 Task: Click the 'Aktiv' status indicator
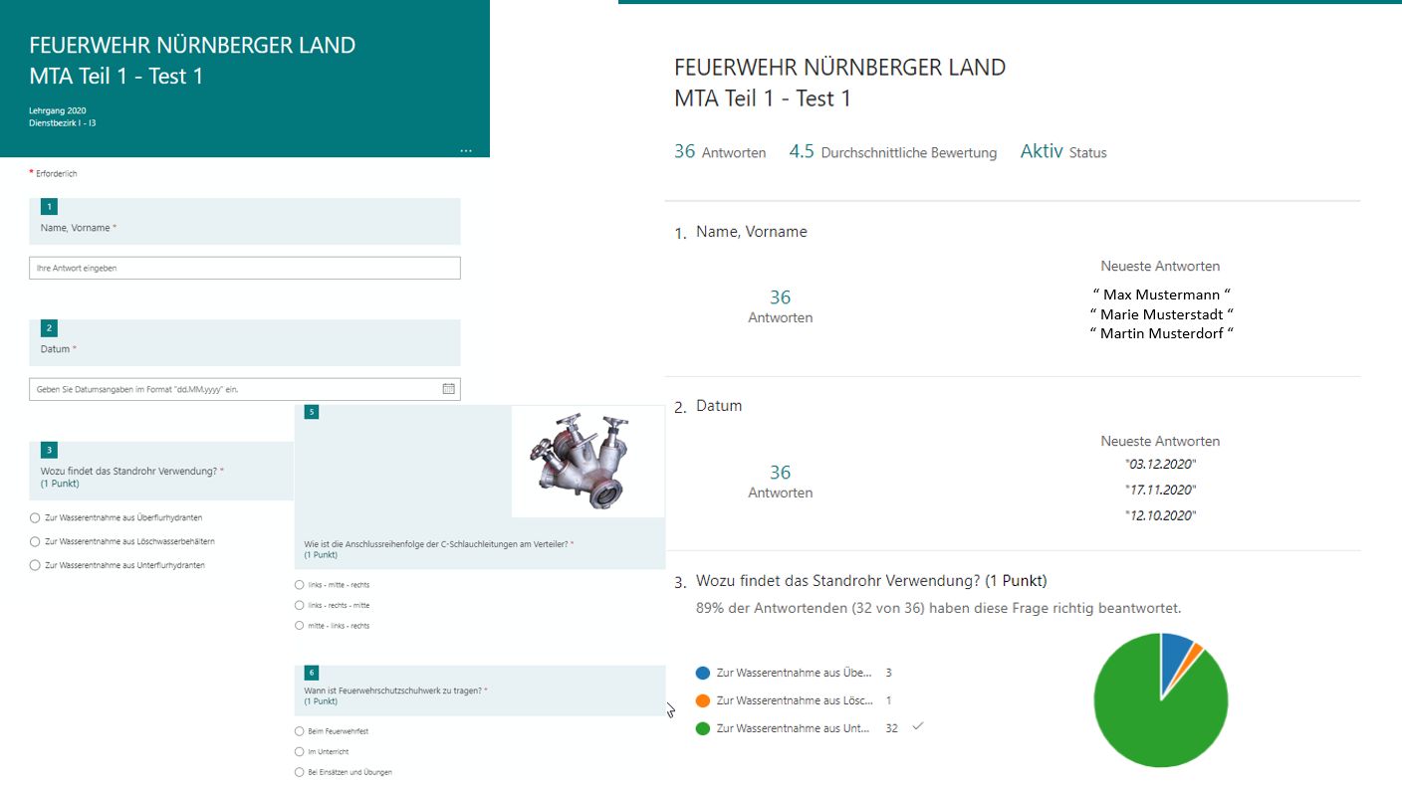1042,152
